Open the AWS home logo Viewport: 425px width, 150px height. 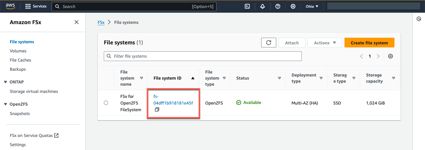click(10, 6)
